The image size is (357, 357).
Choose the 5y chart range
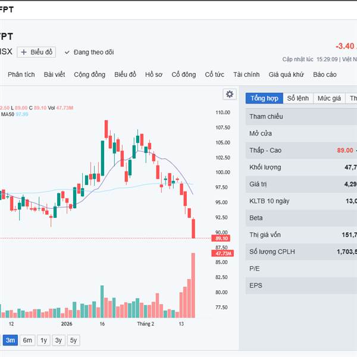coord(73,340)
